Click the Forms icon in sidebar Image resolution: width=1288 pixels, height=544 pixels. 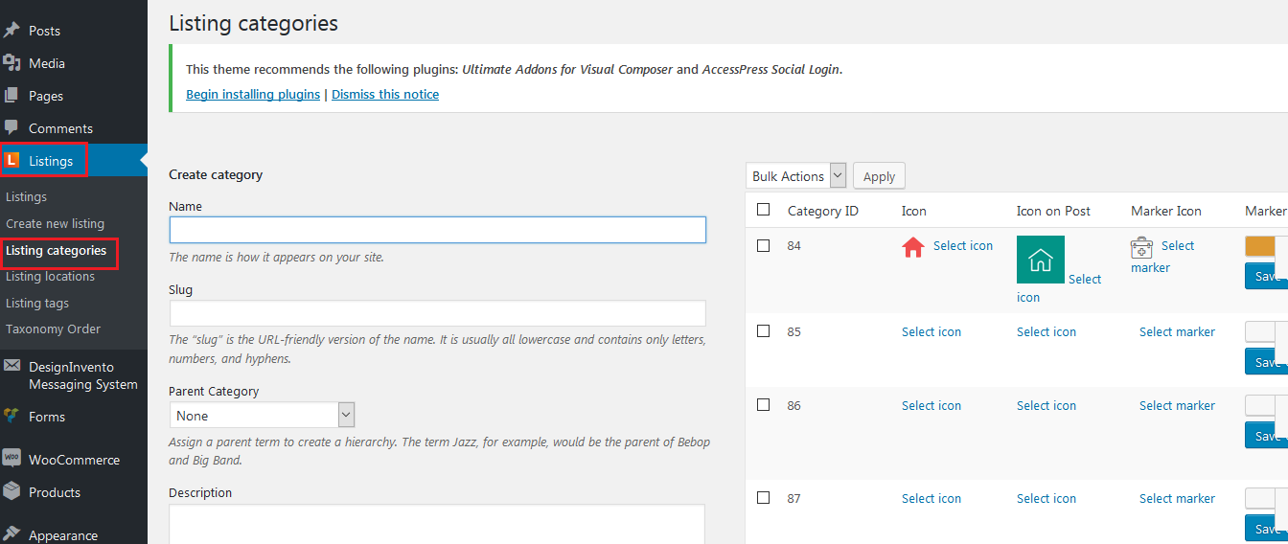pyautogui.click(x=11, y=416)
